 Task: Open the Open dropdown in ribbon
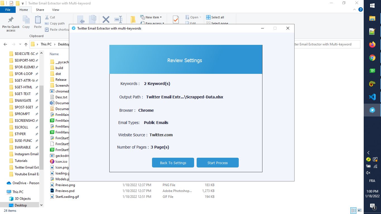click(x=193, y=17)
